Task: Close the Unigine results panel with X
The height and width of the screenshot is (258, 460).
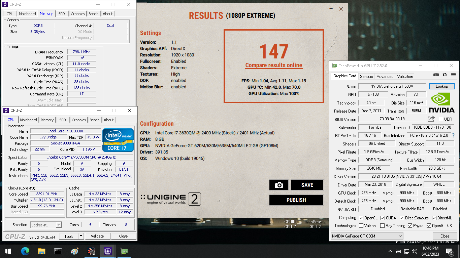Action: pyautogui.click(x=341, y=9)
